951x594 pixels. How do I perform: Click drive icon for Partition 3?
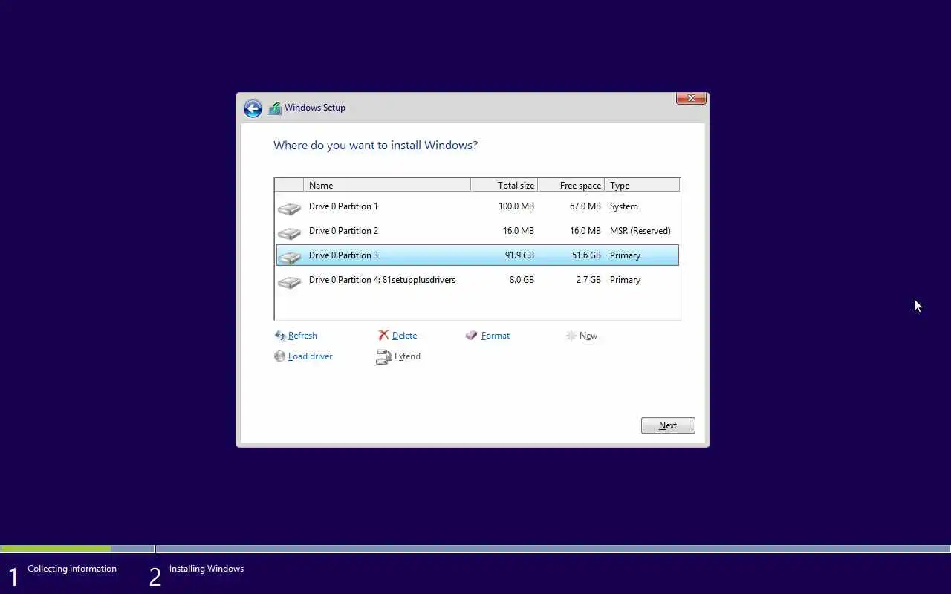pos(289,258)
